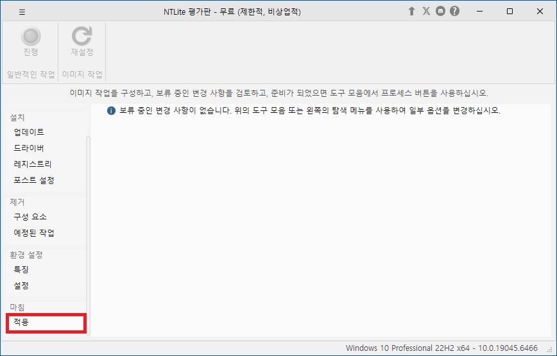Click the 제거 section header
Viewport: 557px width, 356px height.
(x=17, y=202)
